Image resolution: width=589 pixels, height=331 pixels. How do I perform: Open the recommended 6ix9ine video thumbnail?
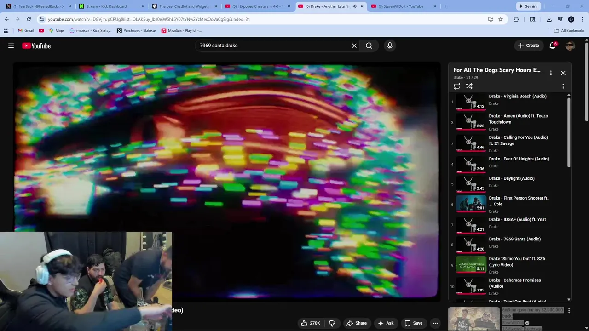474,319
